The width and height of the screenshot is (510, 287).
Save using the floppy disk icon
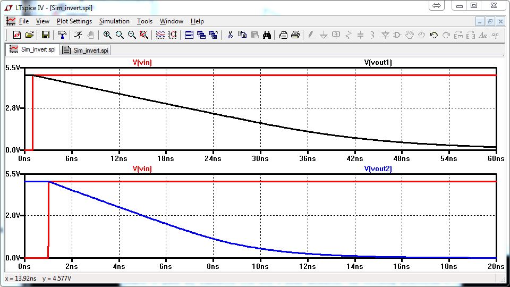click(x=46, y=35)
